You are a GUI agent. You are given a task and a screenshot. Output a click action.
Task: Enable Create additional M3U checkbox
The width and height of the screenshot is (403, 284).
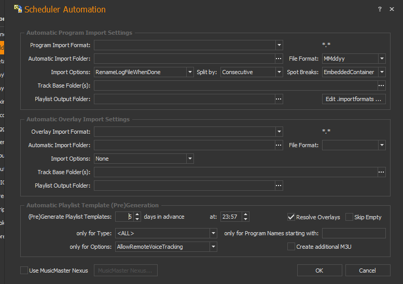coord(291,247)
